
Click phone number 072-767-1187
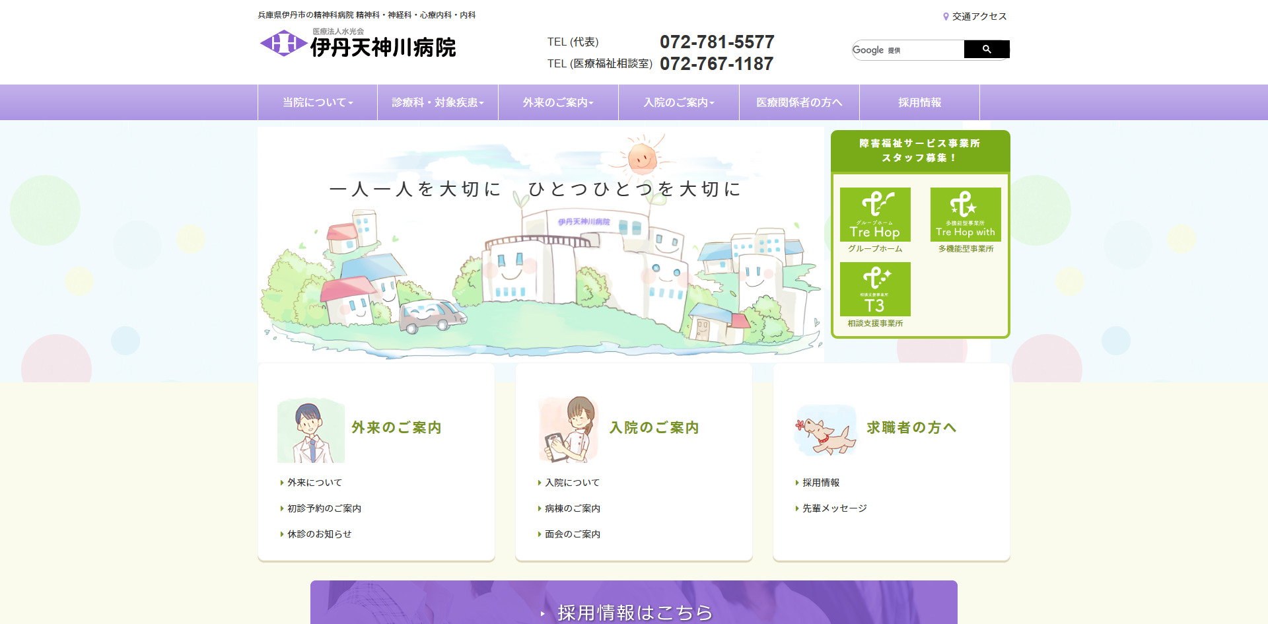pyautogui.click(x=717, y=63)
